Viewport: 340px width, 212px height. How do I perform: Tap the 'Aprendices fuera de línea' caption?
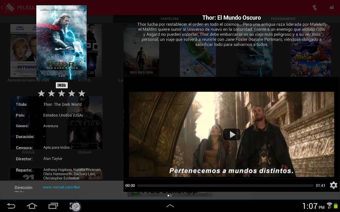(x=28, y=80)
